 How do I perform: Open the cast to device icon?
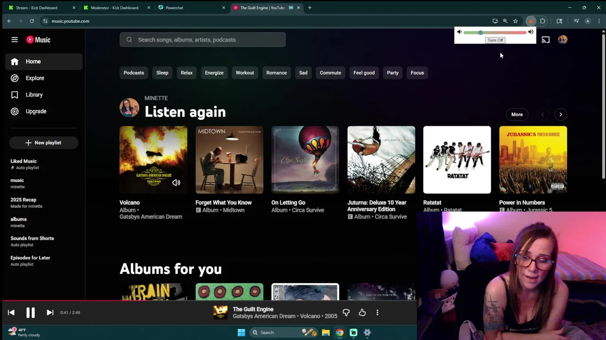[545, 40]
